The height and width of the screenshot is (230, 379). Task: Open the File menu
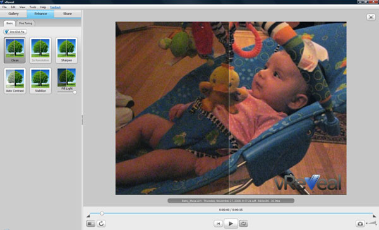(4, 7)
